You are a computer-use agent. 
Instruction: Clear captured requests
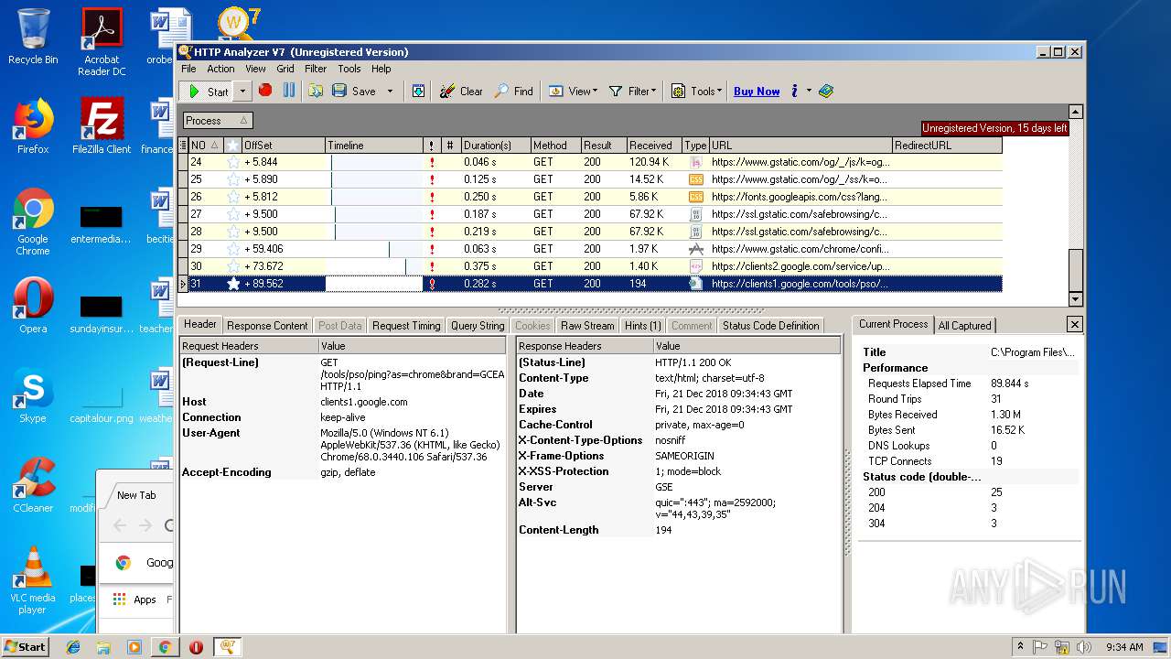click(461, 92)
